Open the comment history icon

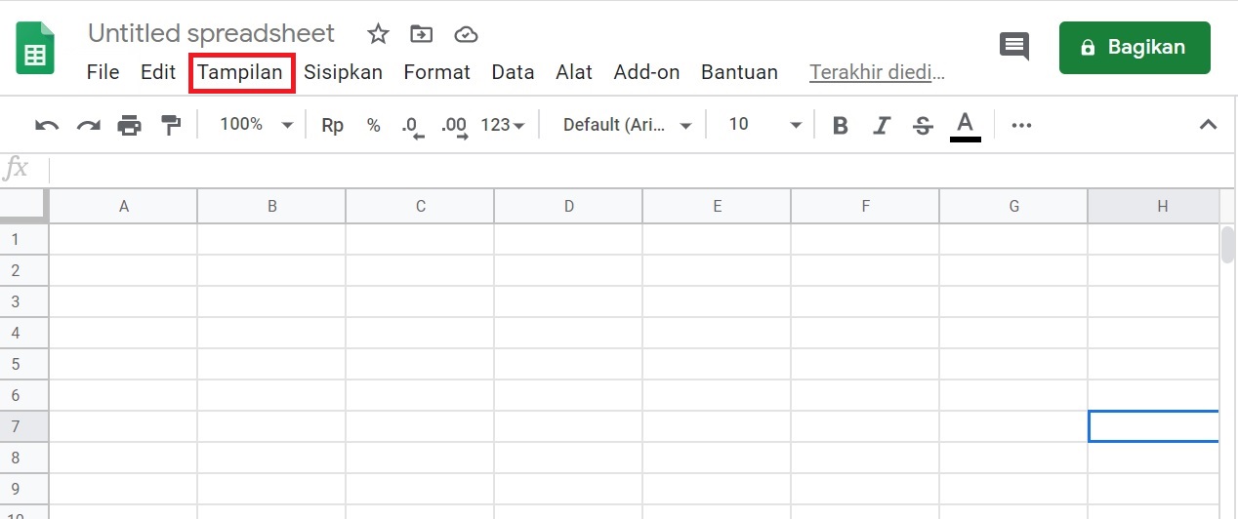pyautogui.click(x=1014, y=46)
